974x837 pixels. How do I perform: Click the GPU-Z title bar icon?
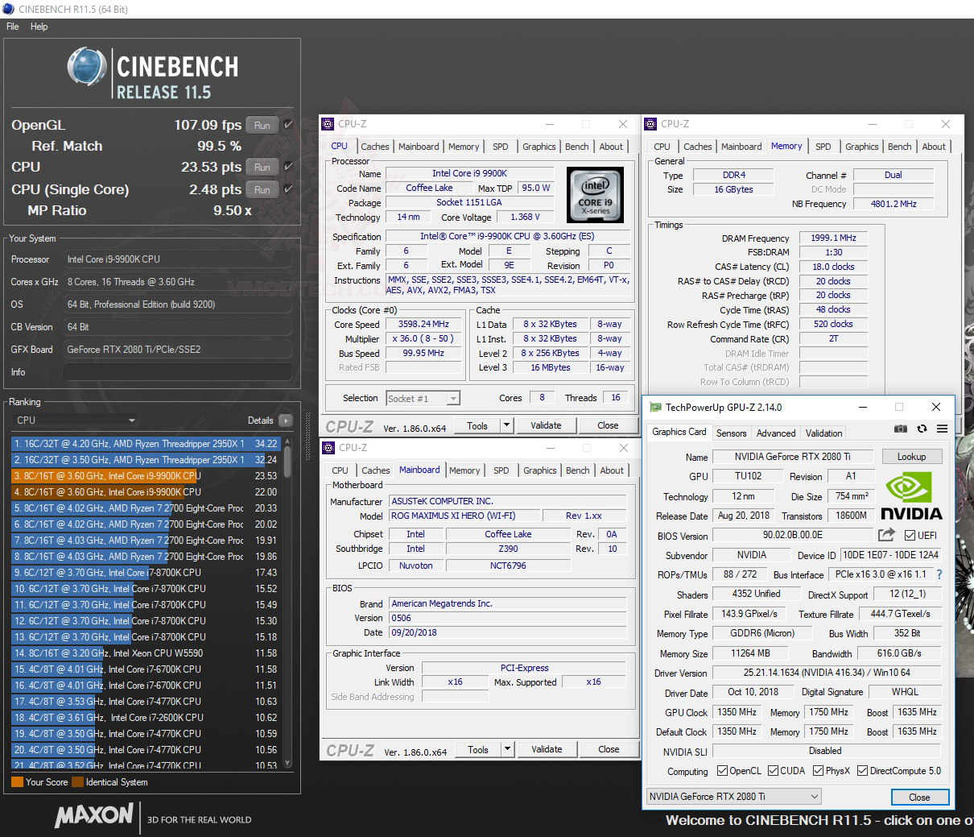656,407
